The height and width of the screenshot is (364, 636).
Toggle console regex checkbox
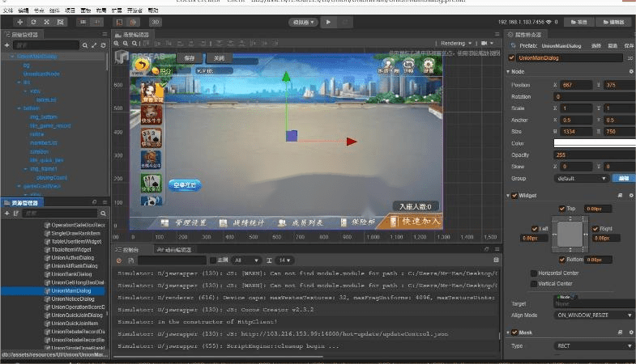pos(213,260)
